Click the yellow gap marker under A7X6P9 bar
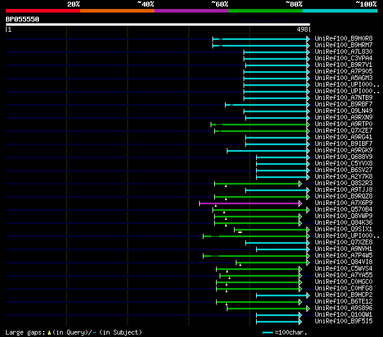Viewport: 383px width, 337px height. click(215, 206)
